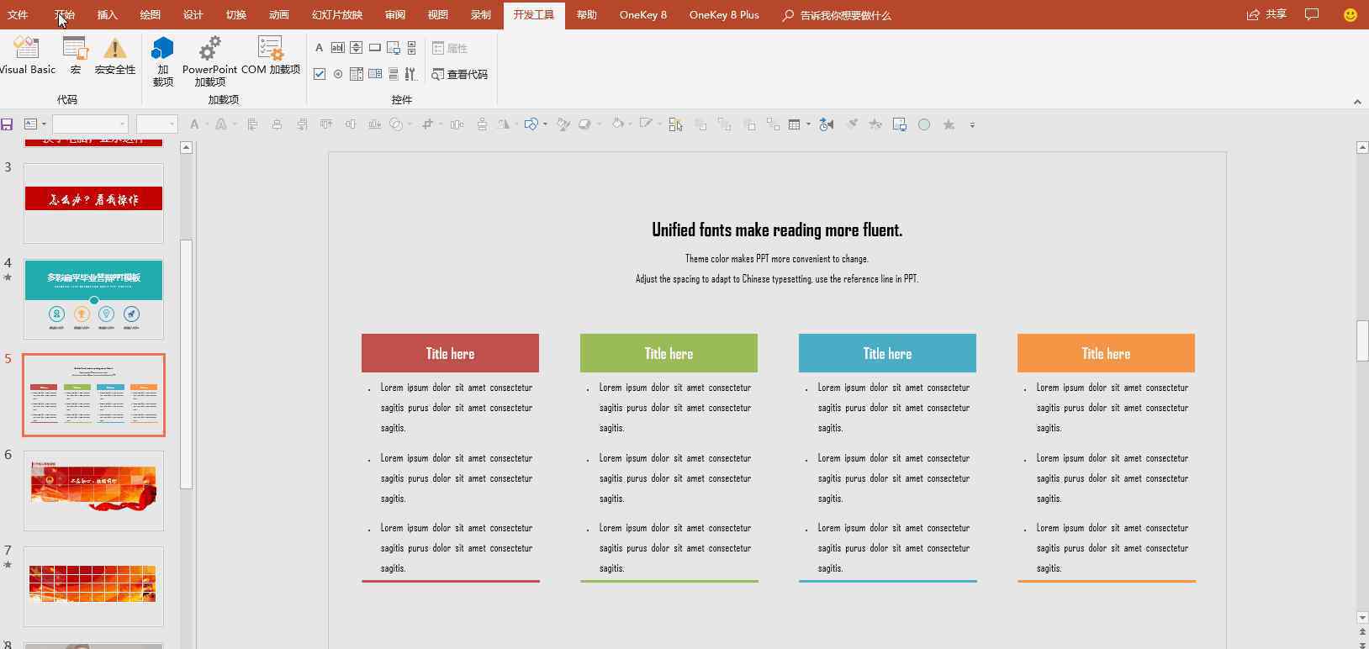Click the star icon in quick toolbar
Viewport: 1369px width, 649px height.
(949, 124)
